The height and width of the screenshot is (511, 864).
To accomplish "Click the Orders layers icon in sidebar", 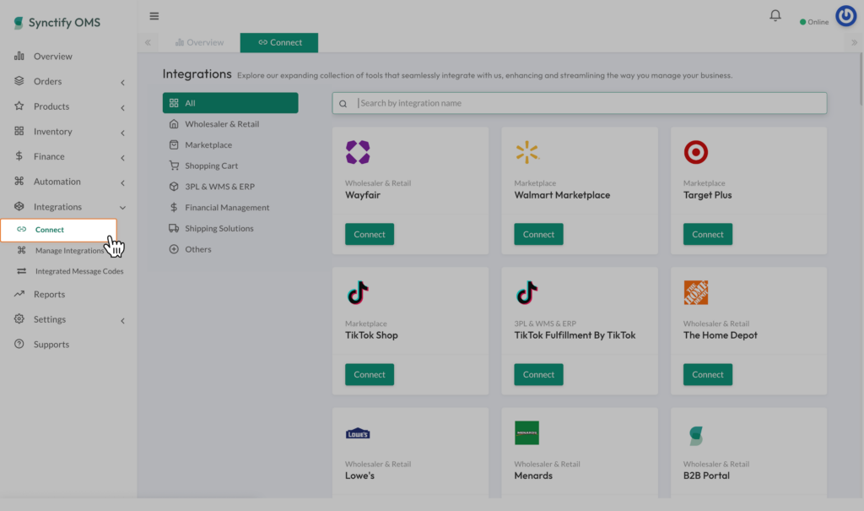I will pyautogui.click(x=19, y=80).
